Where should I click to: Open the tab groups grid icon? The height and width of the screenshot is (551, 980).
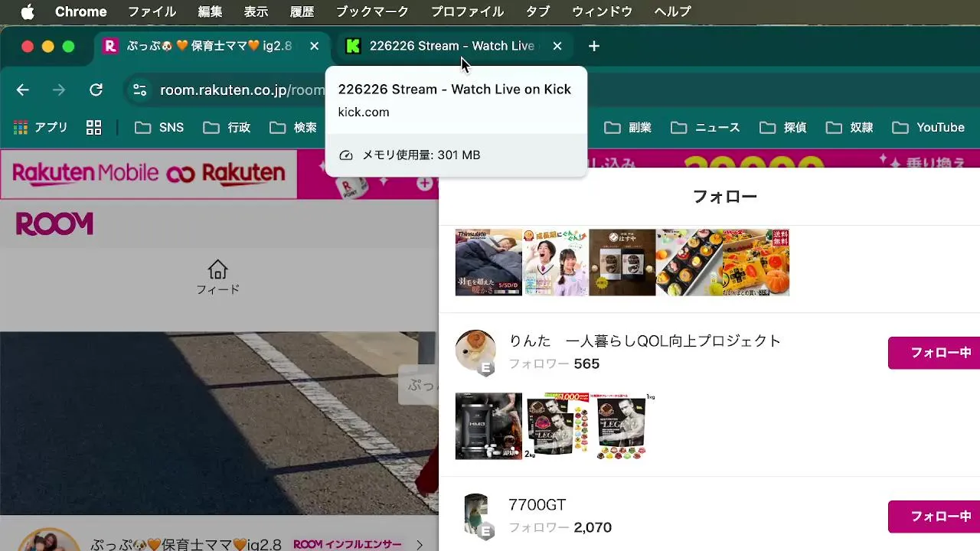click(x=93, y=128)
